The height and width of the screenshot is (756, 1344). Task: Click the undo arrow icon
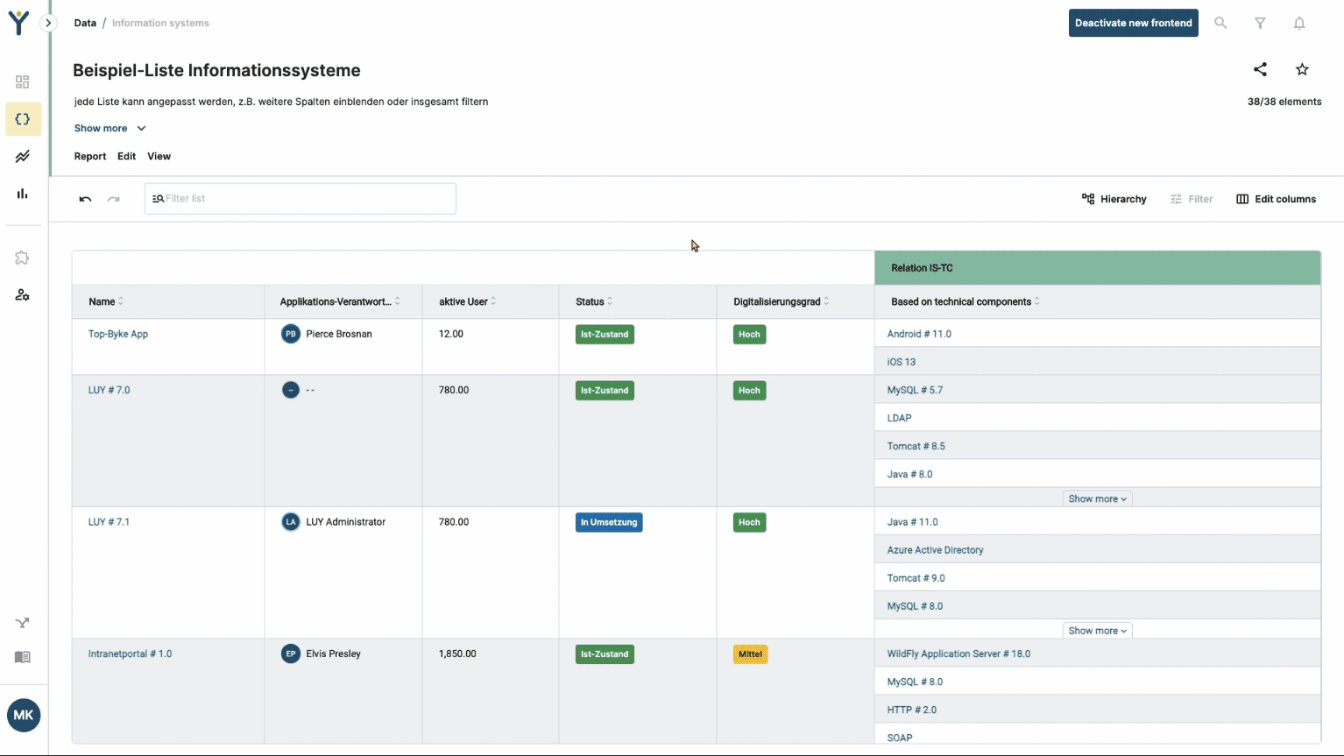click(x=85, y=199)
